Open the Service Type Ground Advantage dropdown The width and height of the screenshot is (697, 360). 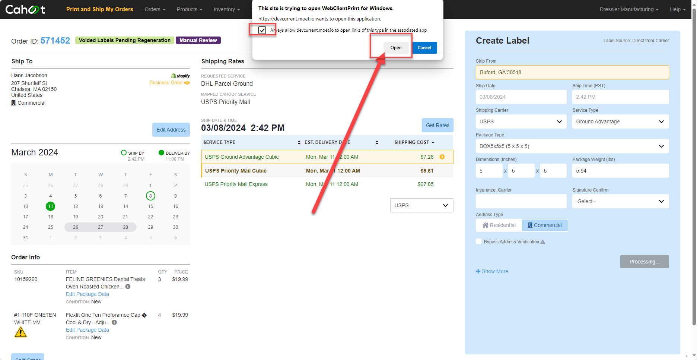point(620,121)
